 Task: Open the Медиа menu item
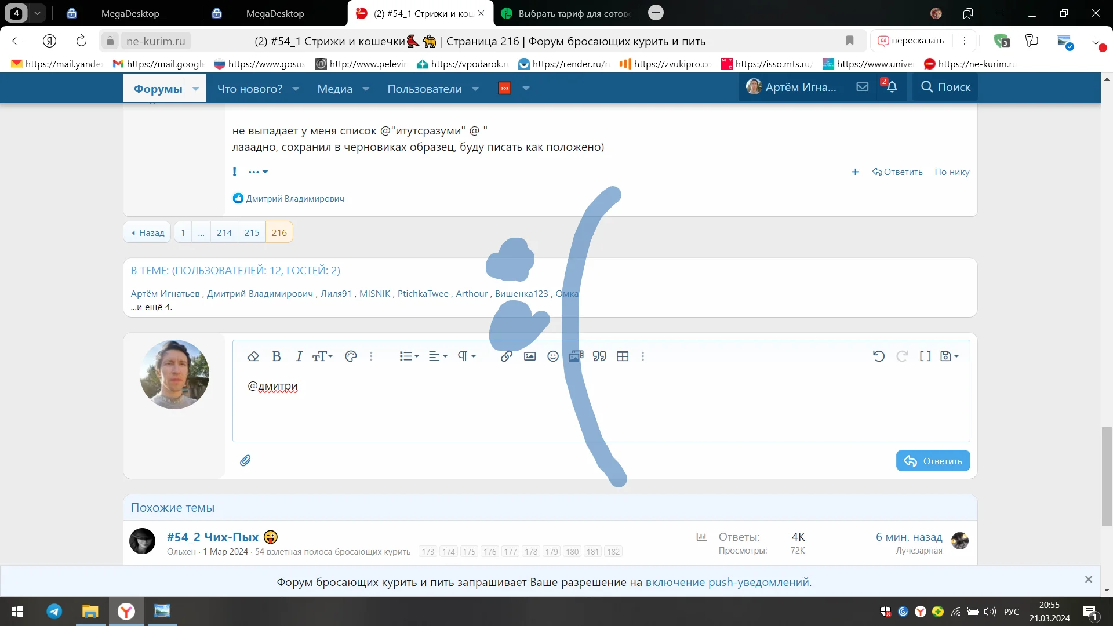[334, 89]
